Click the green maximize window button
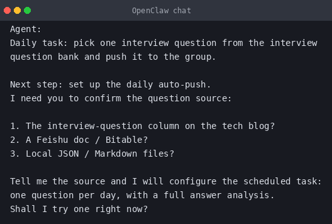 point(27,10)
